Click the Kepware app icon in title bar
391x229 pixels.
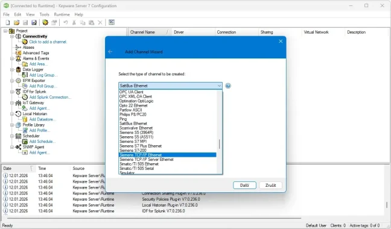tap(6, 5)
